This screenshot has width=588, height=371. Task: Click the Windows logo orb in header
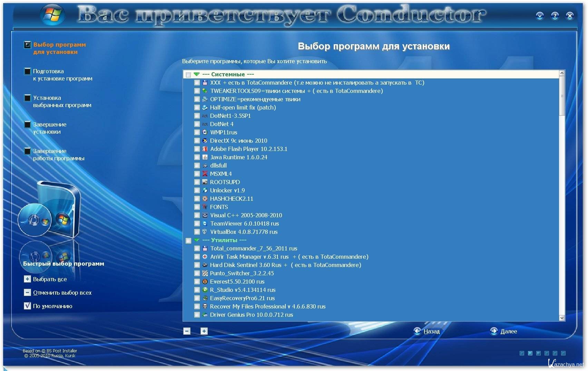[x=52, y=16]
